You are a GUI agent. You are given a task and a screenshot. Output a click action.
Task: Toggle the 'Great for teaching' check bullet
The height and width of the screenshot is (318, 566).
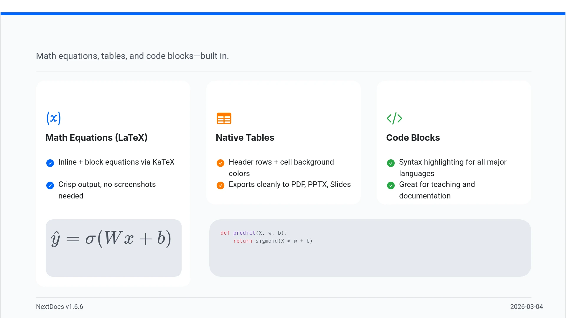point(391,185)
